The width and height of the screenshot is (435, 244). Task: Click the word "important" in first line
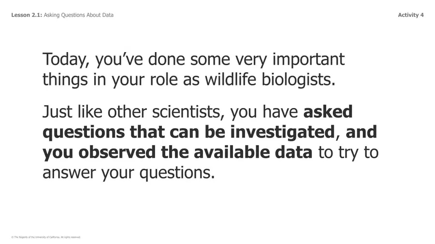pos(308,59)
